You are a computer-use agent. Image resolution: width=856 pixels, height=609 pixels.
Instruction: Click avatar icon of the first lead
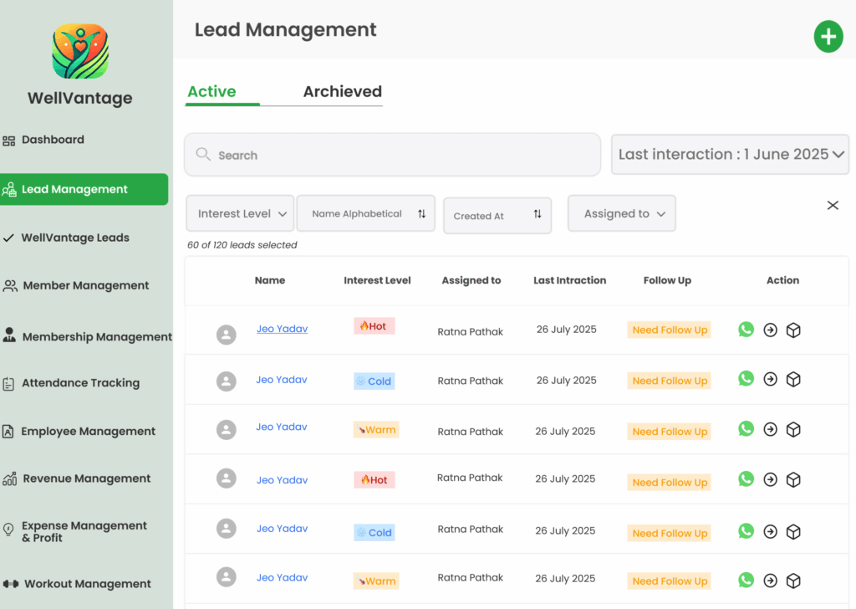tap(226, 335)
